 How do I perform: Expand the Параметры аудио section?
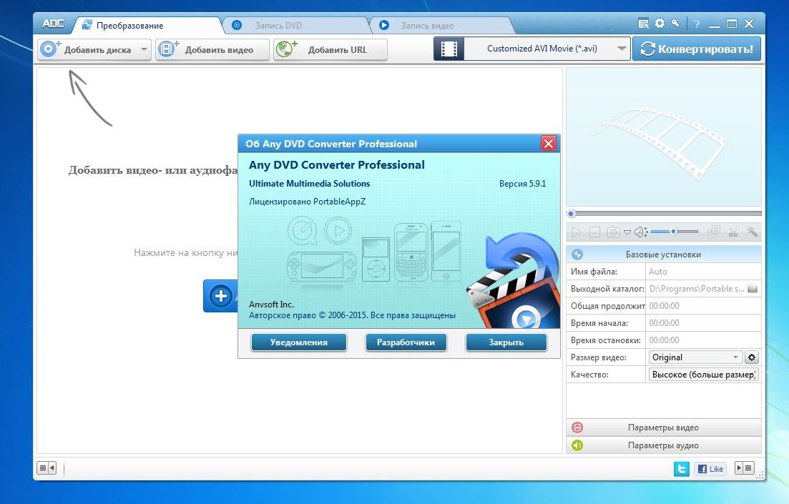[663, 445]
